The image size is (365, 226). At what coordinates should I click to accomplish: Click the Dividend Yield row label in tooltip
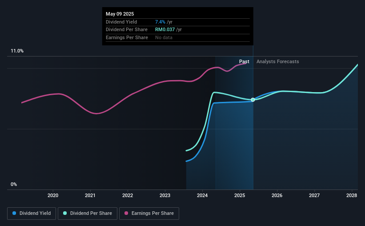coord(121,22)
